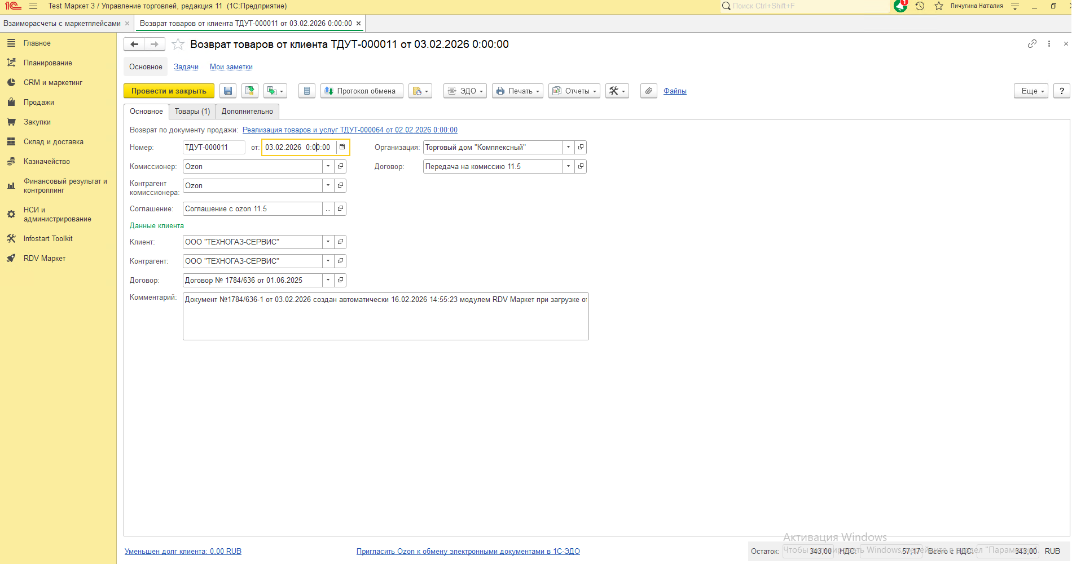The height and width of the screenshot is (564, 1072).
Task: Open the service settings menu near username
Action: pyautogui.click(x=1015, y=6)
